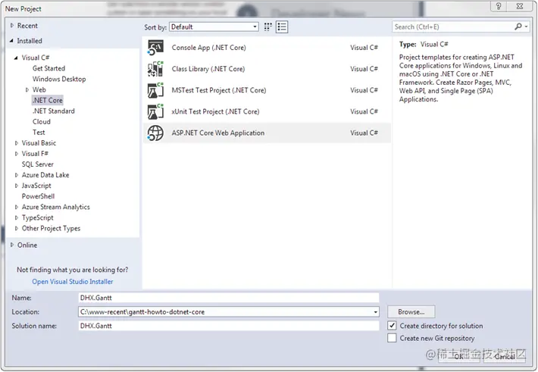Expand Other Project Types node
Screen dimensions: 538x372
[16, 228]
